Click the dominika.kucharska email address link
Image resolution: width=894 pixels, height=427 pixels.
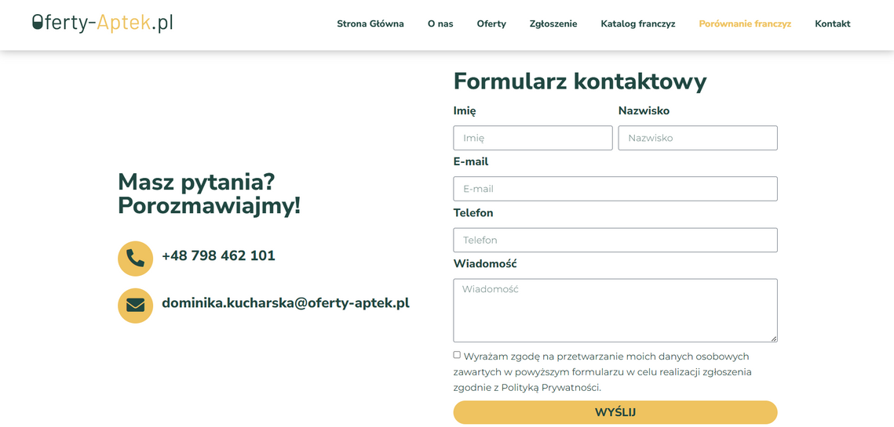pyautogui.click(x=286, y=303)
